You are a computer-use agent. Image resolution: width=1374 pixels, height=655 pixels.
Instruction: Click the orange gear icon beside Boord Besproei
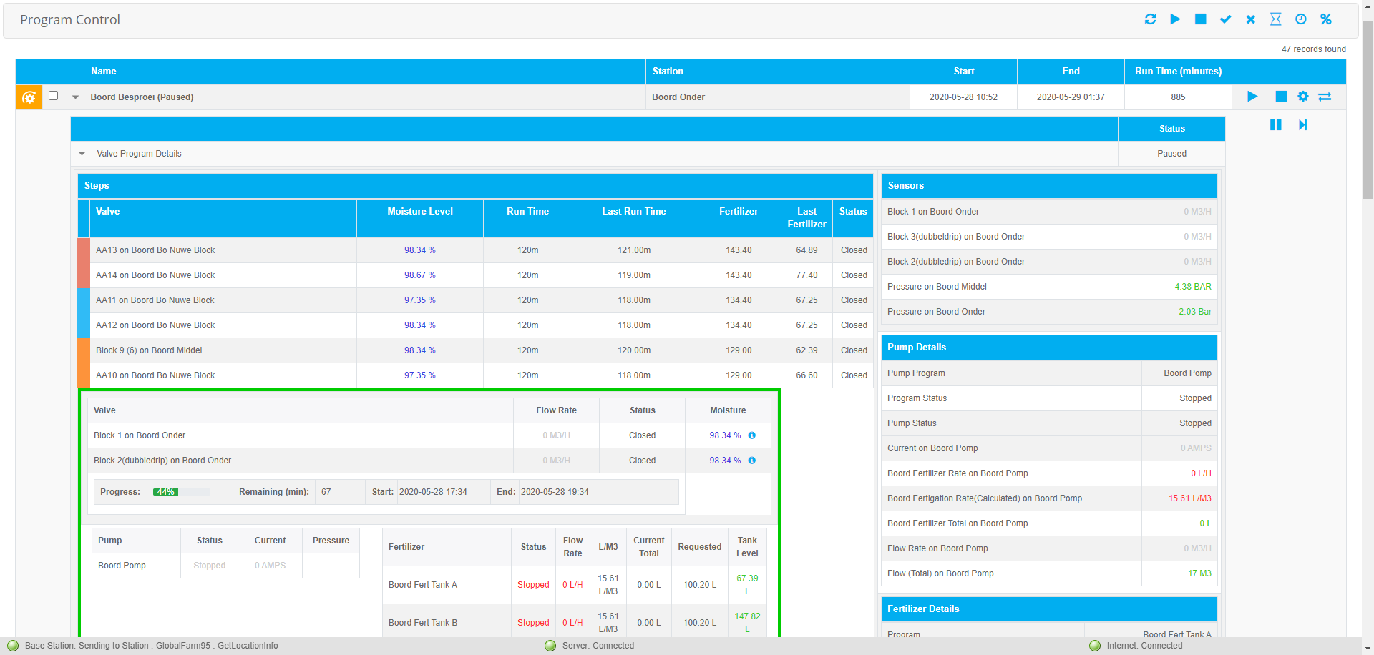pos(29,97)
